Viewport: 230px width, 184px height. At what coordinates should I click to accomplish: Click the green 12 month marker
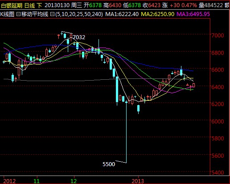[74, 181]
